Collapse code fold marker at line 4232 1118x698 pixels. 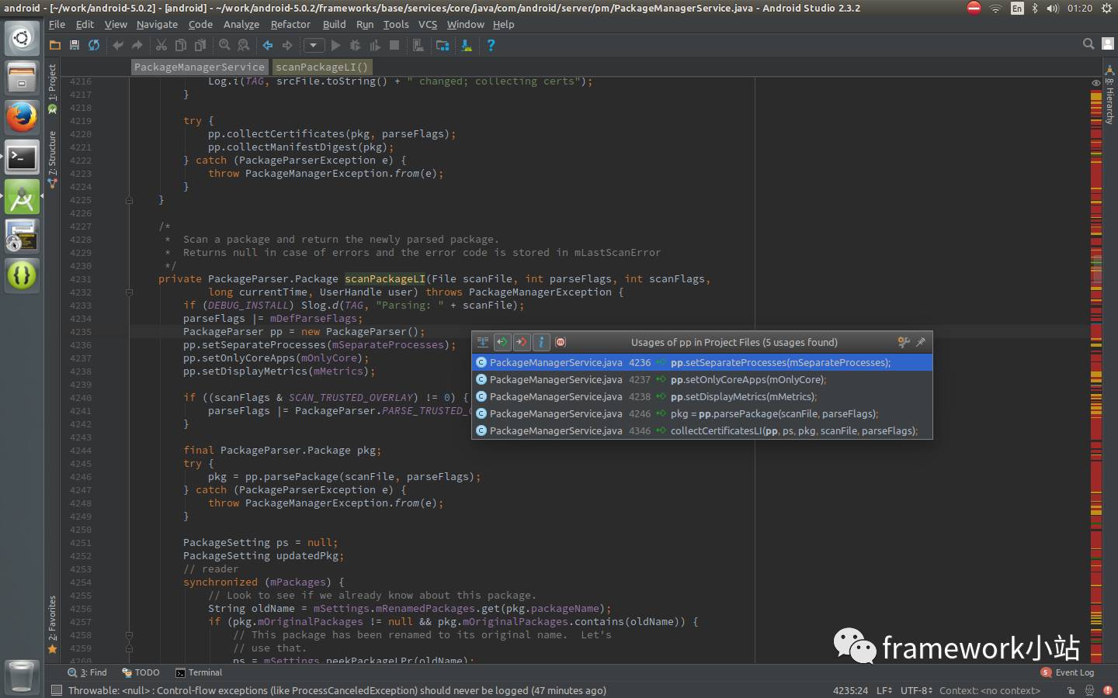click(129, 292)
